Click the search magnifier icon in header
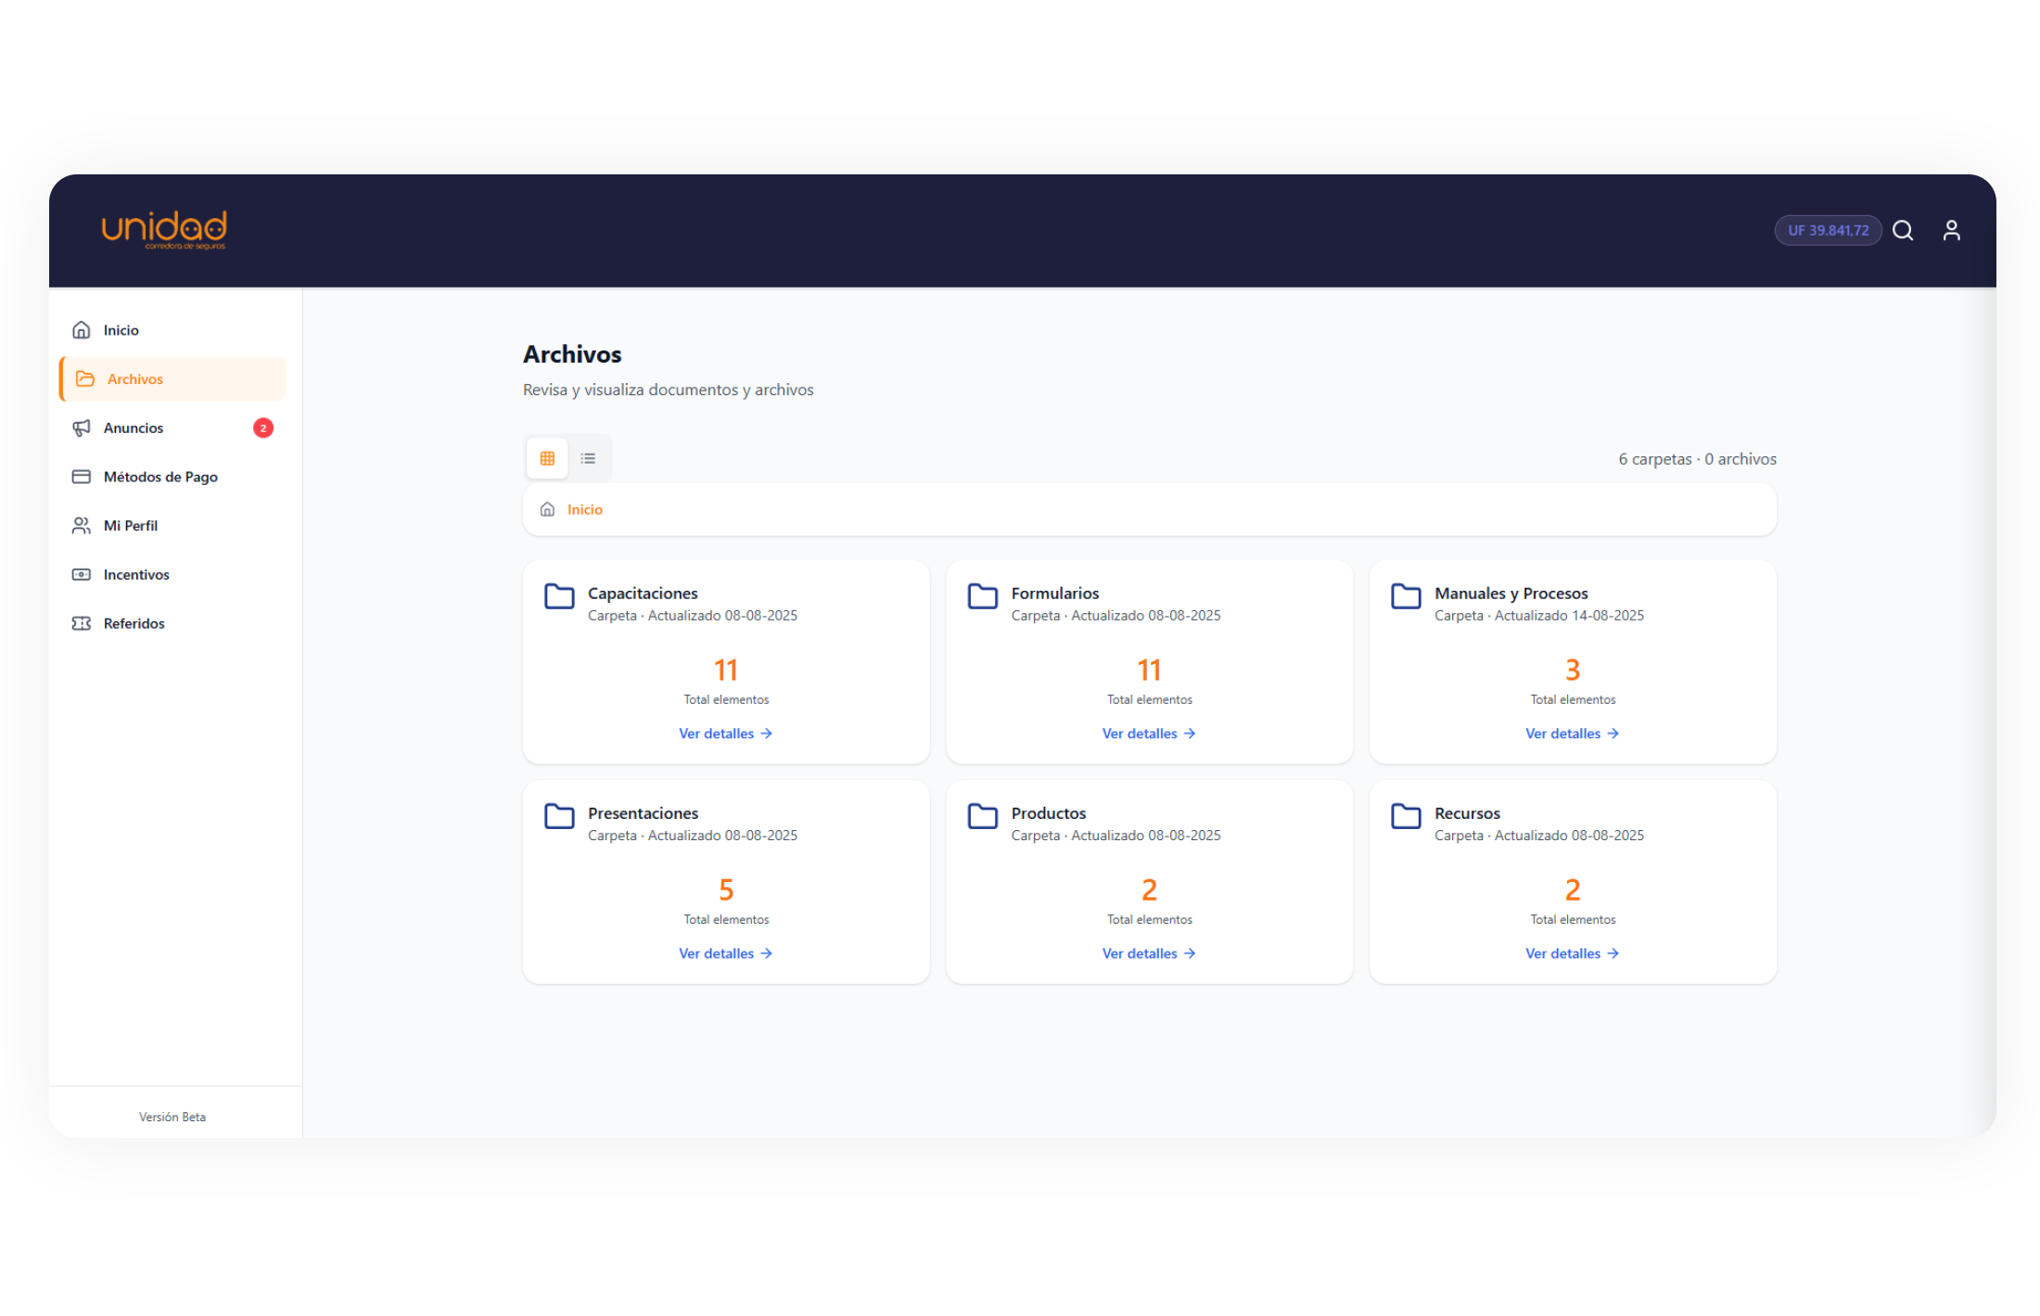 (1902, 230)
